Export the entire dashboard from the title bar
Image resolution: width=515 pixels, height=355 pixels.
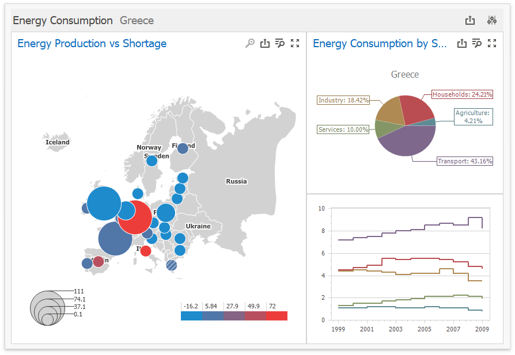470,20
